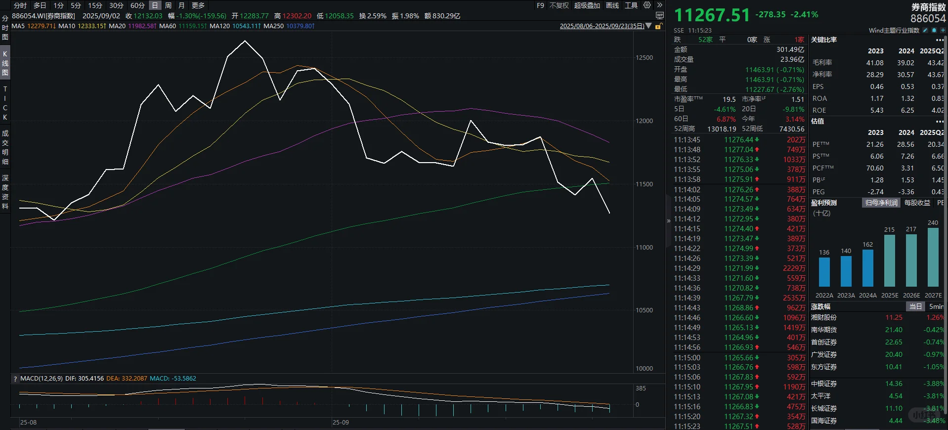Open 估值 more options ellipsis
Screen dimensions: 948x430
(940, 122)
